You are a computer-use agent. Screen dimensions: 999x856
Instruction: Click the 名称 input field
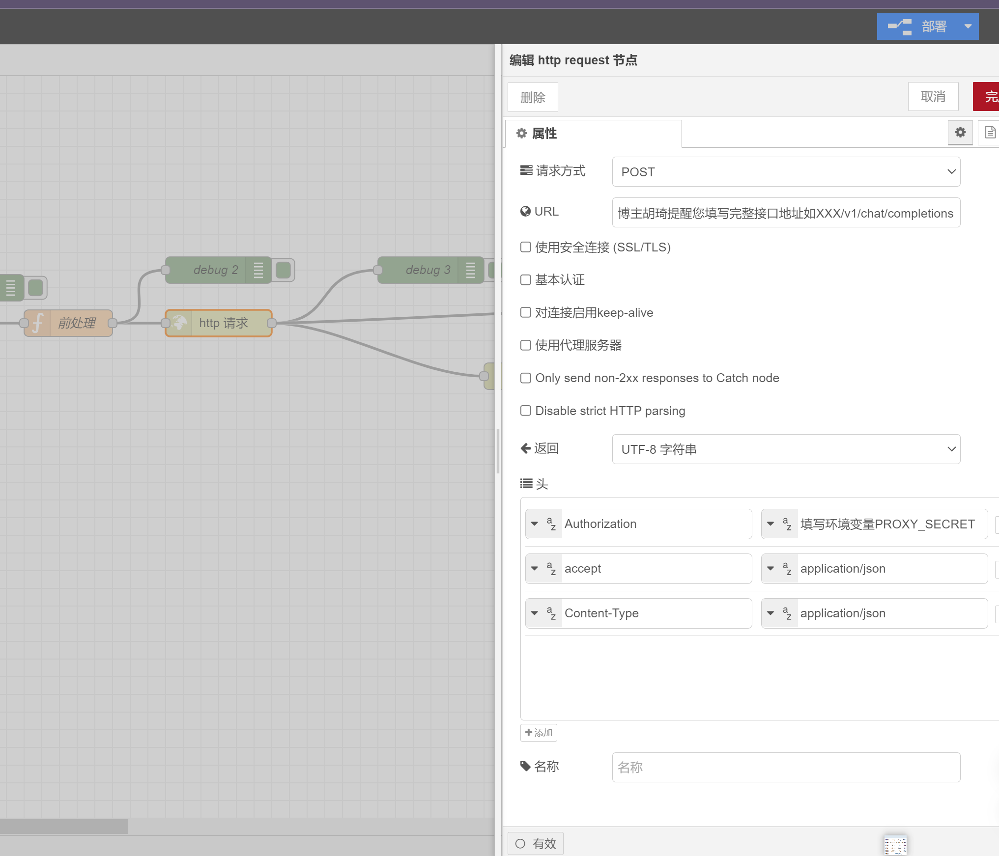786,767
